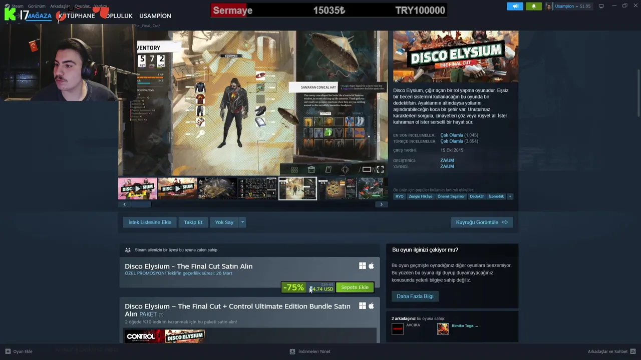Click Sepete Ekle for Final Cut

tap(355, 287)
